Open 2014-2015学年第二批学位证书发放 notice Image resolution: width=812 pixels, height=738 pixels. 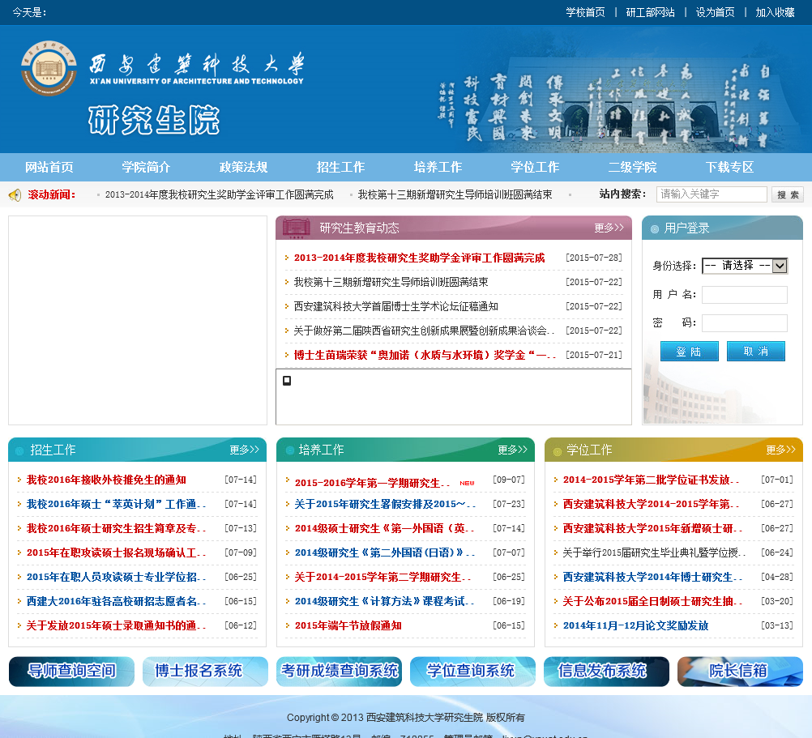point(651,480)
